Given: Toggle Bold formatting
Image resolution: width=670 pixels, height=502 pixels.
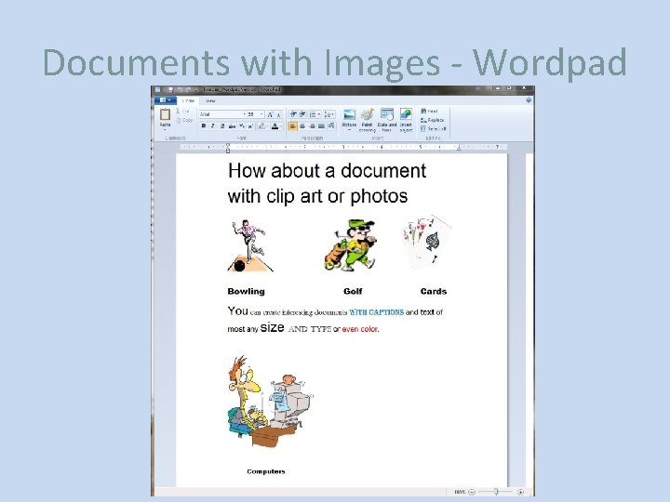Looking at the screenshot, I should pos(204,125).
